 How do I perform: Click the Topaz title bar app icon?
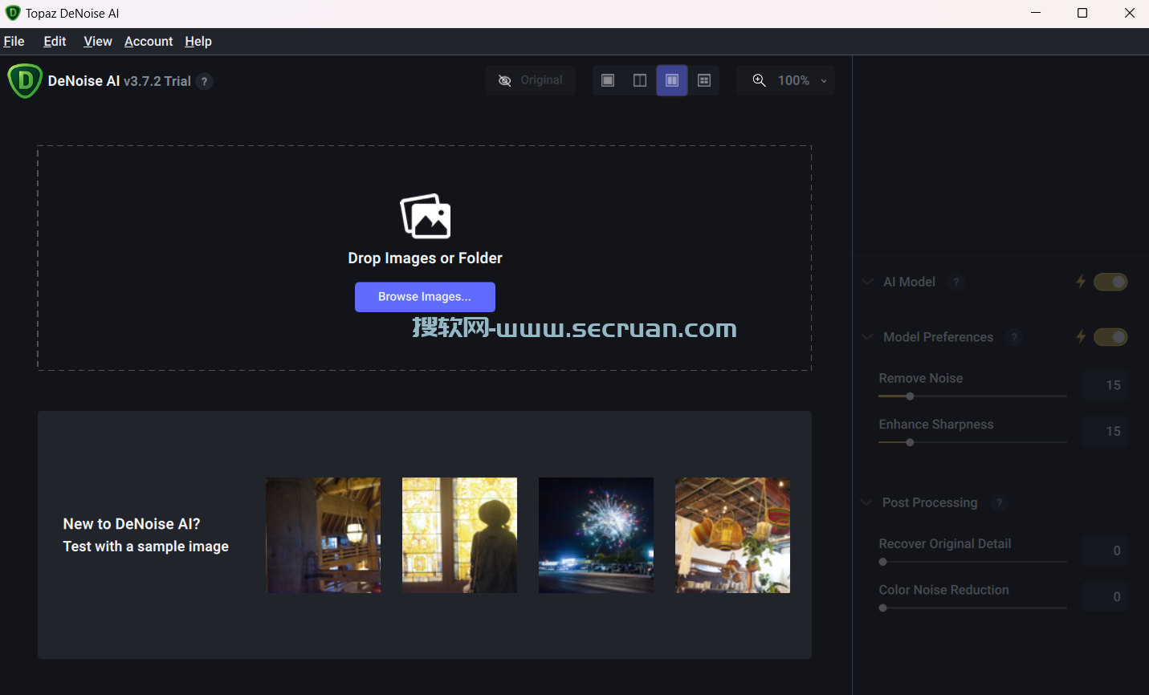pyautogui.click(x=12, y=13)
